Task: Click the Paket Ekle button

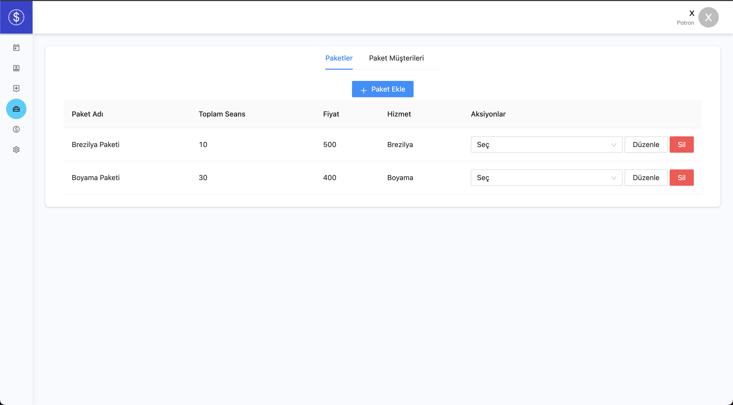Action: 383,89
